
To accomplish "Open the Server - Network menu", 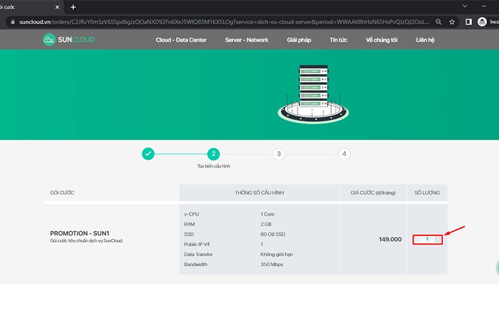I will [x=246, y=40].
